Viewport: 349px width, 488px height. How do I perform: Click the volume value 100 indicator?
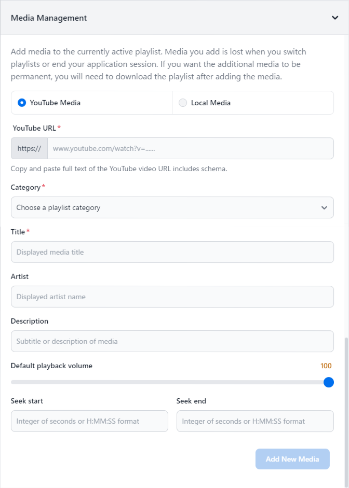(326, 366)
